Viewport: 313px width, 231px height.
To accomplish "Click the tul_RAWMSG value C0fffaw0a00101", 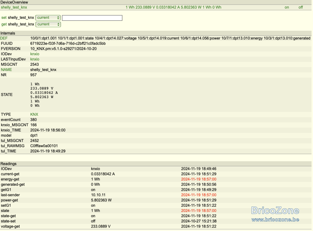I will (x=44, y=146).
